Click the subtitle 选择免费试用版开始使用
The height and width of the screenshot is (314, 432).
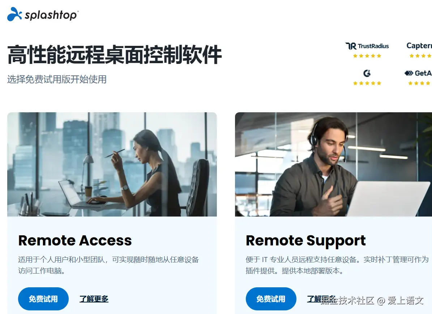(57, 79)
